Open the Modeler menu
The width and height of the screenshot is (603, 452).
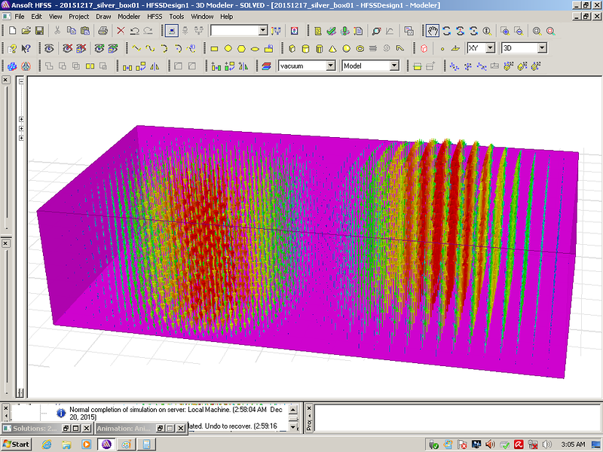click(128, 16)
